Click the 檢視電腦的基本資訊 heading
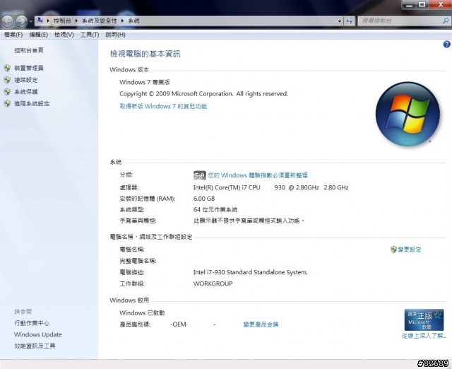Viewport: 452px width, 369px height. pyautogui.click(x=145, y=54)
